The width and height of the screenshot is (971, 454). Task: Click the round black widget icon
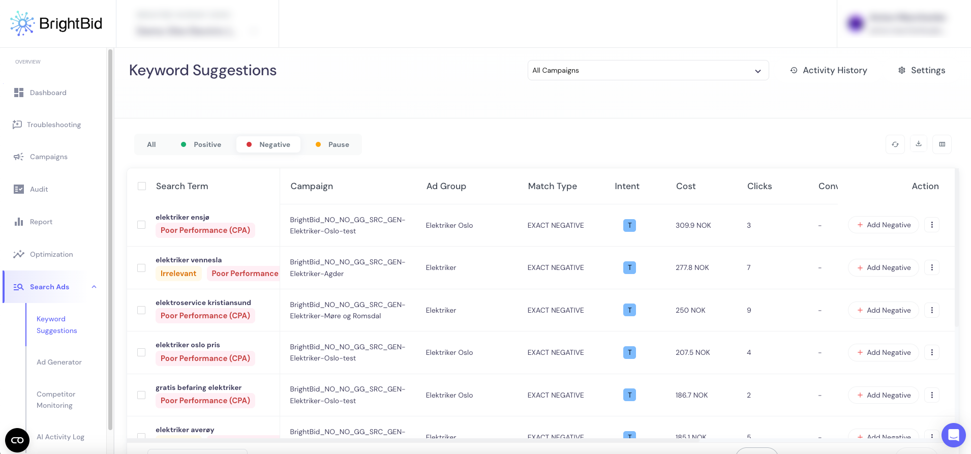17,440
